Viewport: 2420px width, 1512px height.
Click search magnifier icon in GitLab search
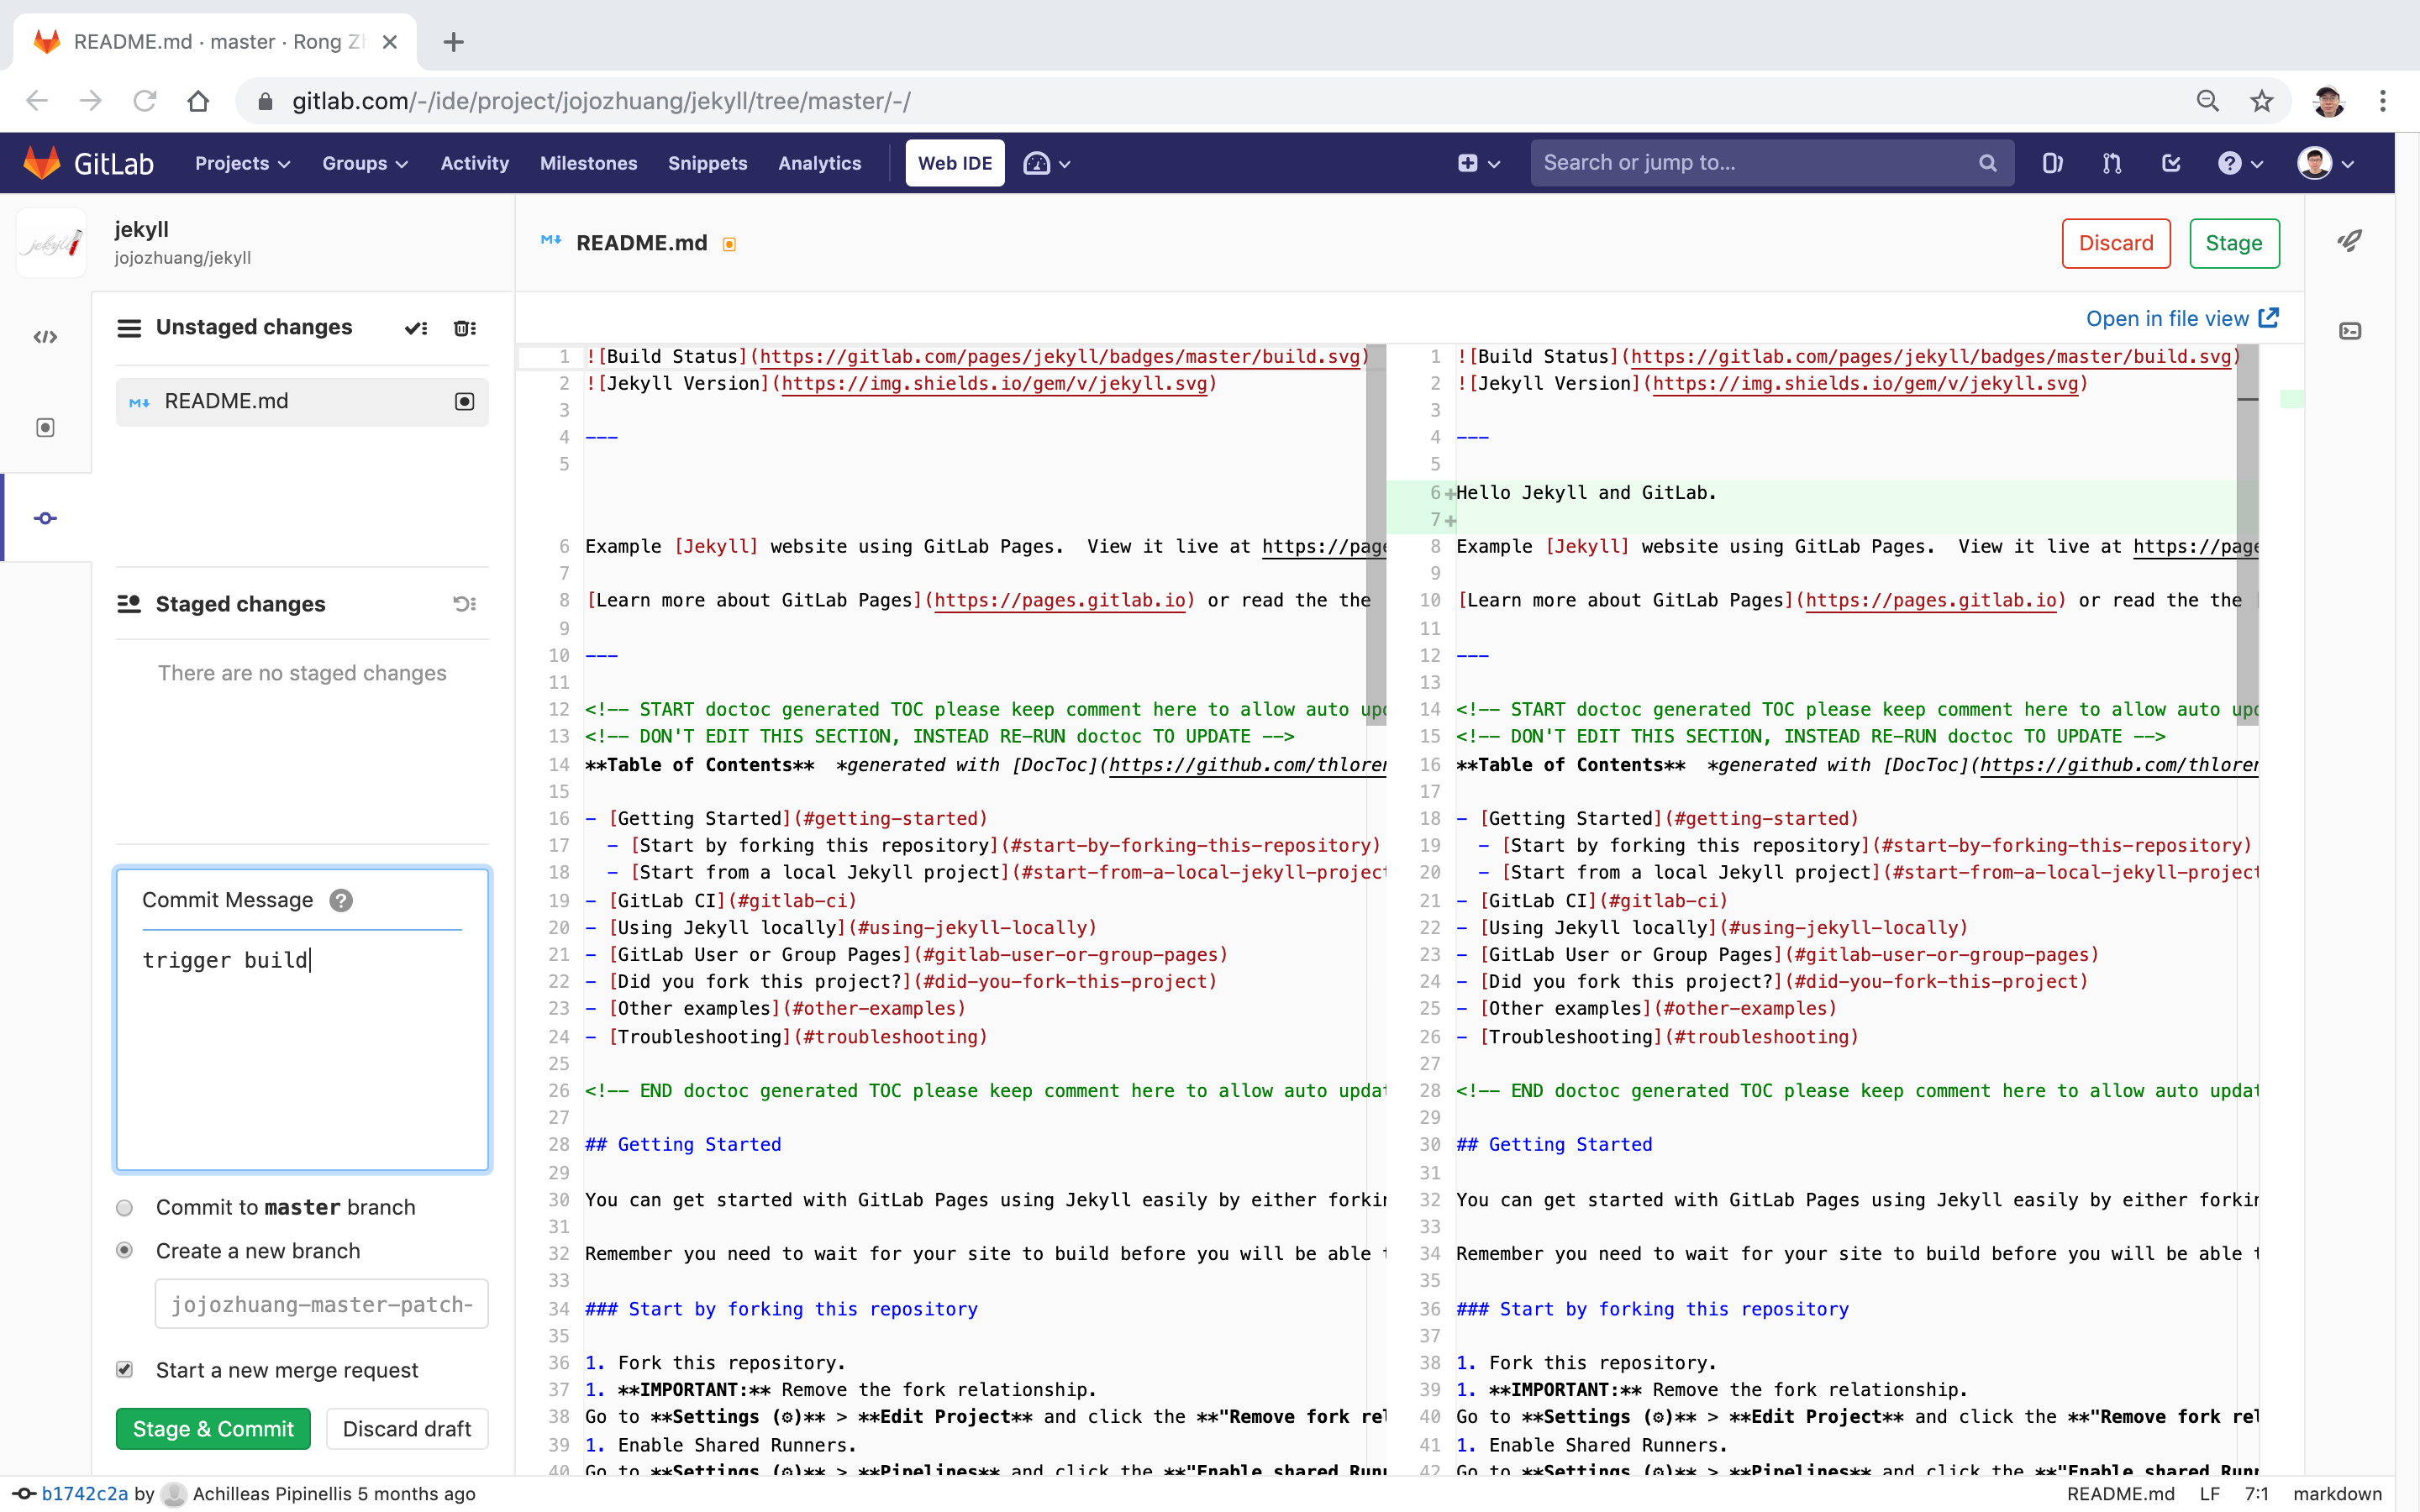1988,163
